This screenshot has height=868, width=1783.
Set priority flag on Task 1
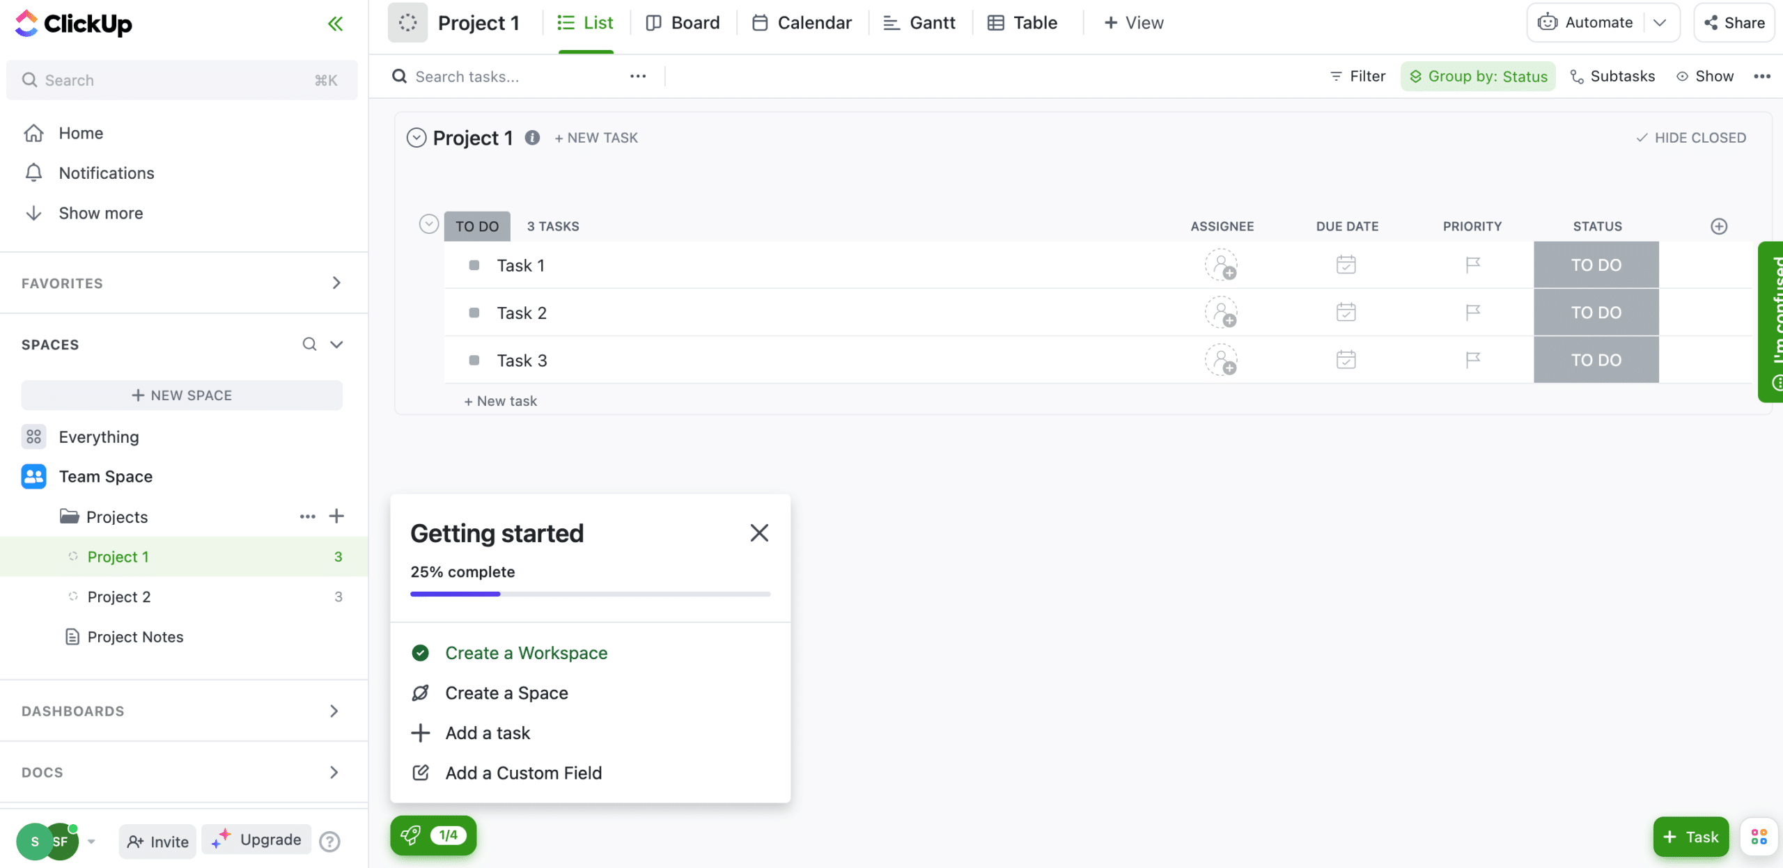click(1472, 265)
